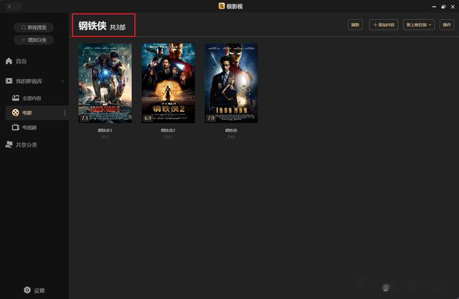Select 我的影视库 in the sidebar
The height and width of the screenshot is (299, 459).
(24, 81)
